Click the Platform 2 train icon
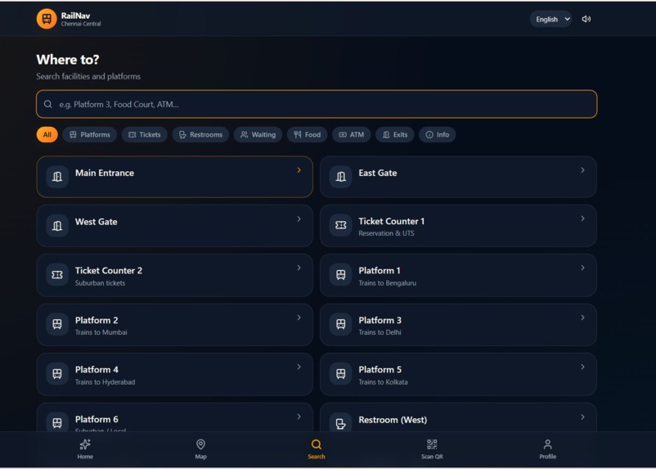 (x=57, y=324)
